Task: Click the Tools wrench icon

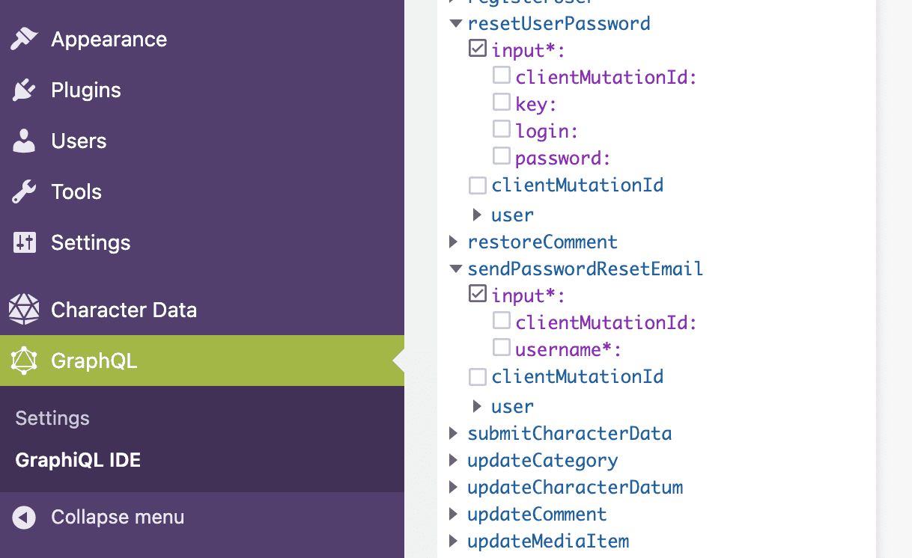Action: tap(24, 191)
